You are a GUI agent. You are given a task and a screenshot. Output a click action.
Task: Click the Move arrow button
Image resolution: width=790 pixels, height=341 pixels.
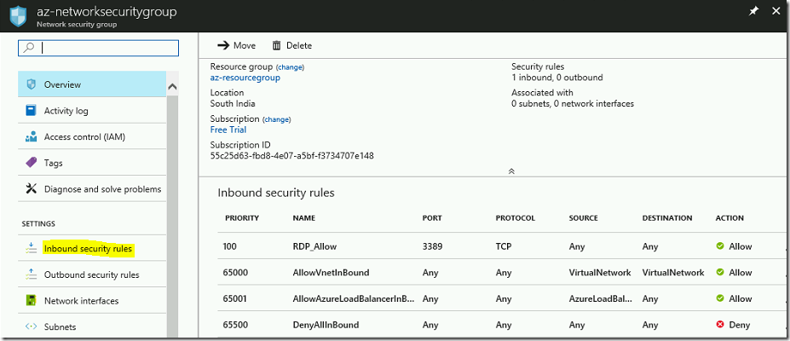[236, 45]
